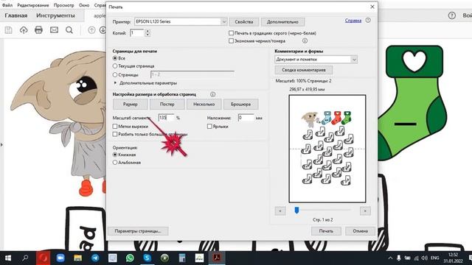Click the Отмена button
This screenshot has width=472, height=265.
click(360, 231)
